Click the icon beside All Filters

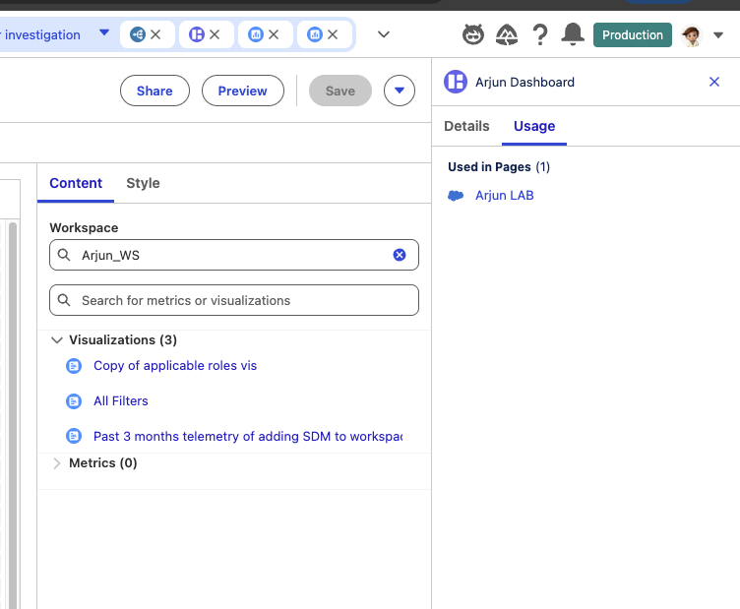(74, 401)
